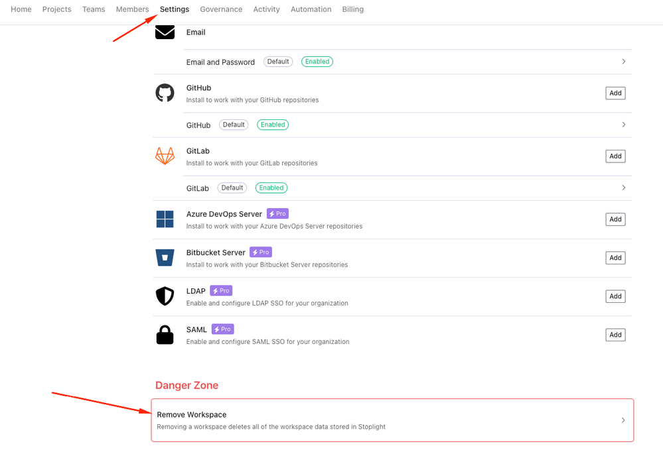
Task: Click the Email envelope icon
Action: [x=165, y=32]
